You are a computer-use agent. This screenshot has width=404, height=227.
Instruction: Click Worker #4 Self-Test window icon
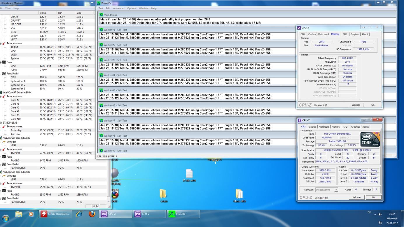pyautogui.click(x=101, y=75)
